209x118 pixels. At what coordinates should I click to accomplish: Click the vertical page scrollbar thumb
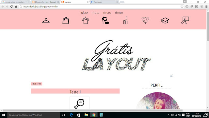coord(208,27)
